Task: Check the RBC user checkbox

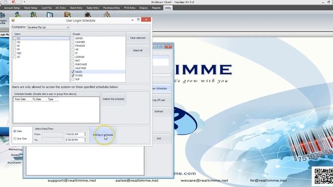Action: (x=15, y=53)
